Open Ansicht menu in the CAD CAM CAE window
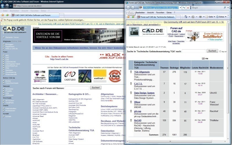The image size is (232, 145). point(25,11)
